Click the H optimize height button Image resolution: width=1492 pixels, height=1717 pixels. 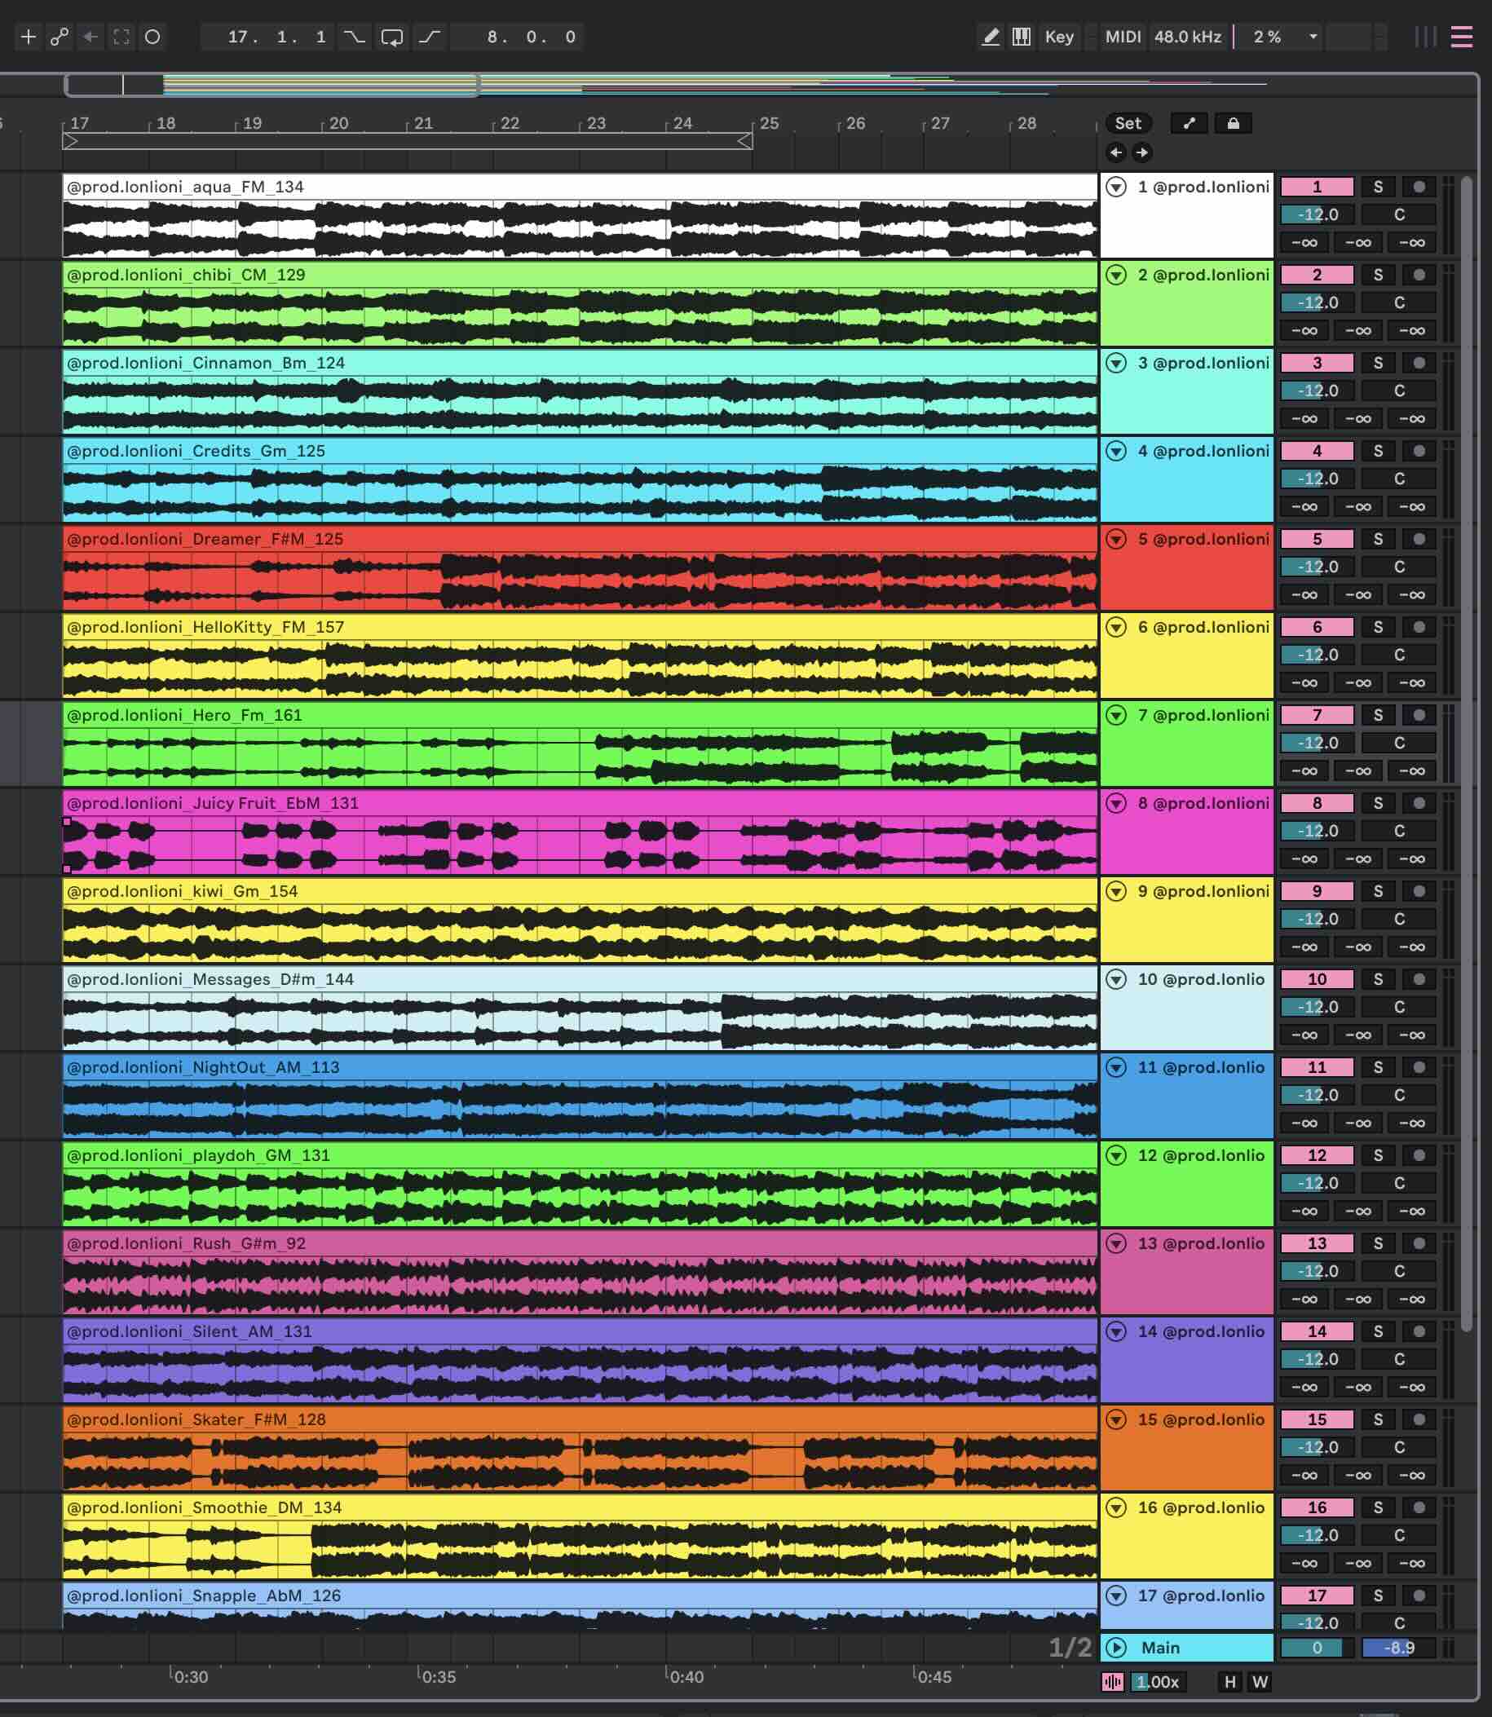(x=1229, y=1682)
